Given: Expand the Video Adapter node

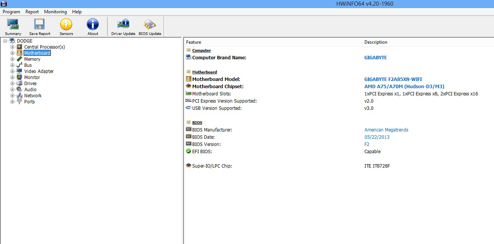Looking at the screenshot, I should (x=13, y=71).
